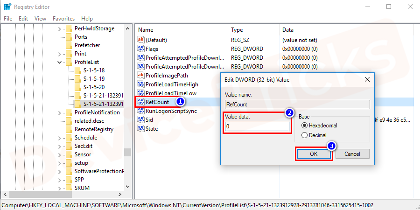Collapse the ProfileList tree node

(60, 62)
